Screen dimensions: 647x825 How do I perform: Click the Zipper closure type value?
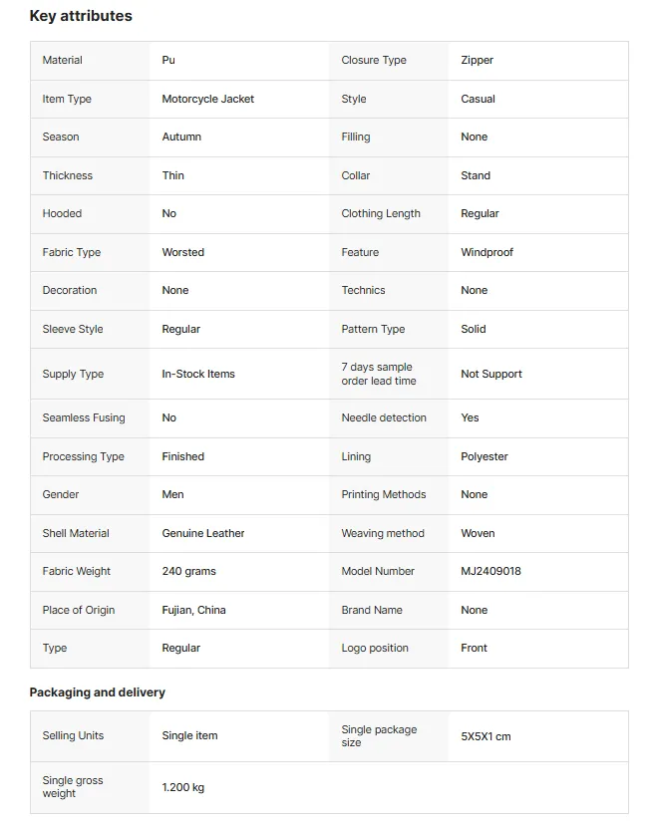[477, 60]
